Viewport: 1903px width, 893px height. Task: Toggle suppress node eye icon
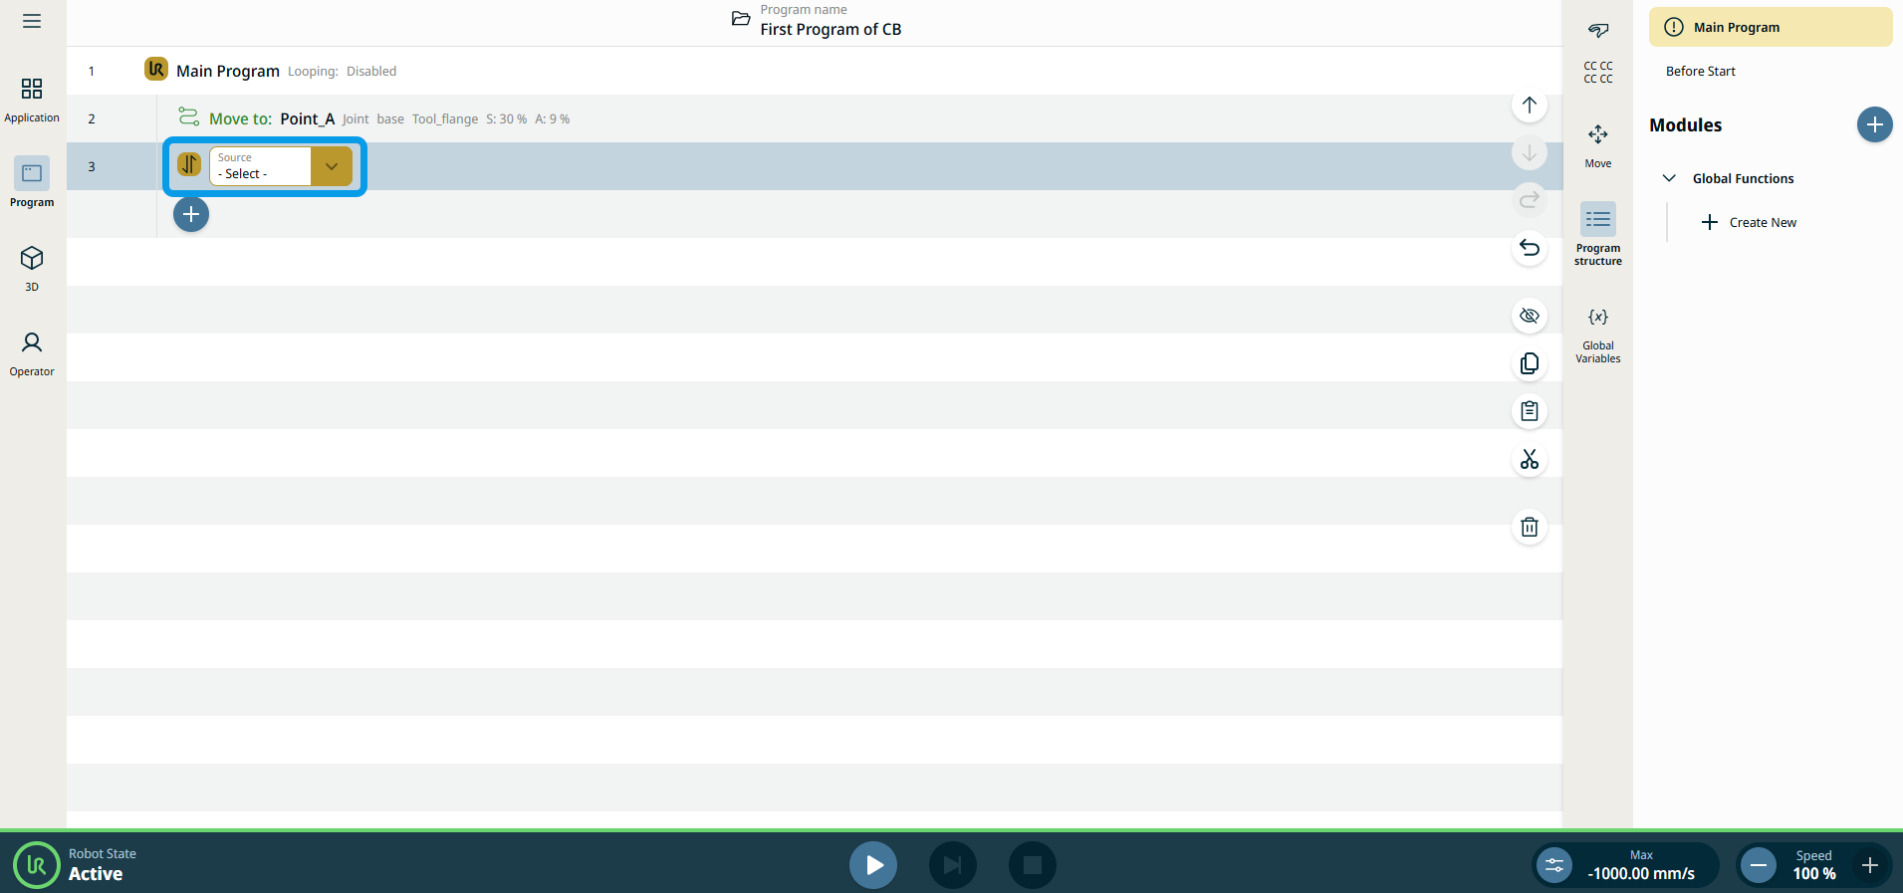1529,317
